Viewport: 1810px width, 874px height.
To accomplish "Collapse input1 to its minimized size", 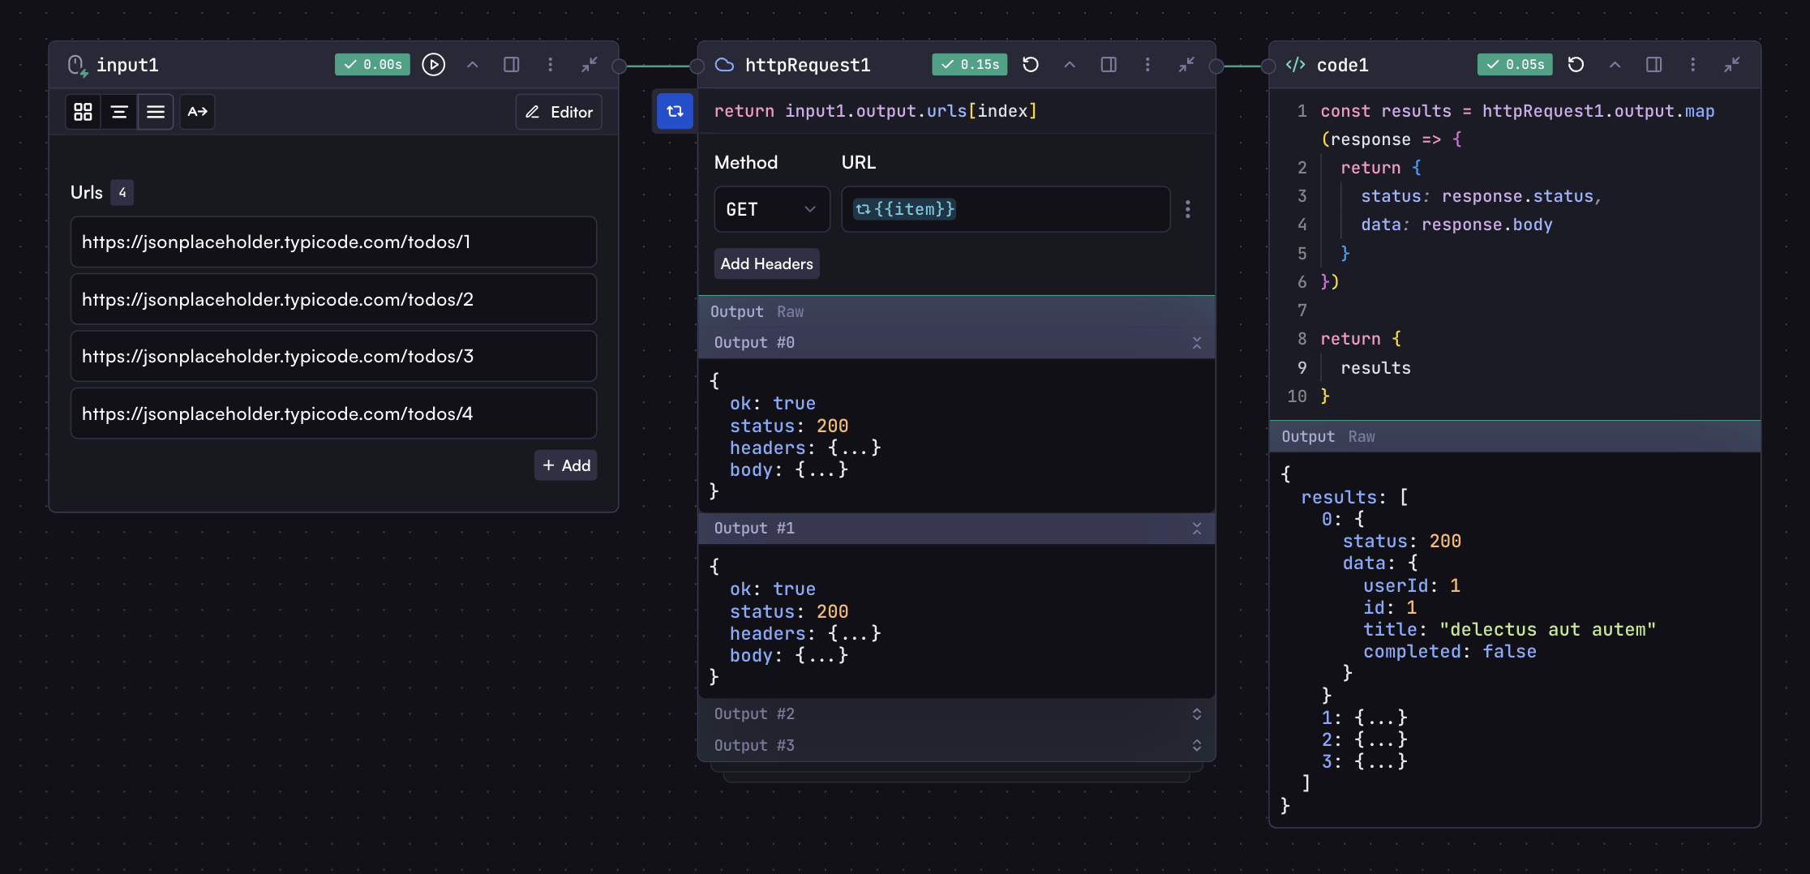I will click(590, 65).
